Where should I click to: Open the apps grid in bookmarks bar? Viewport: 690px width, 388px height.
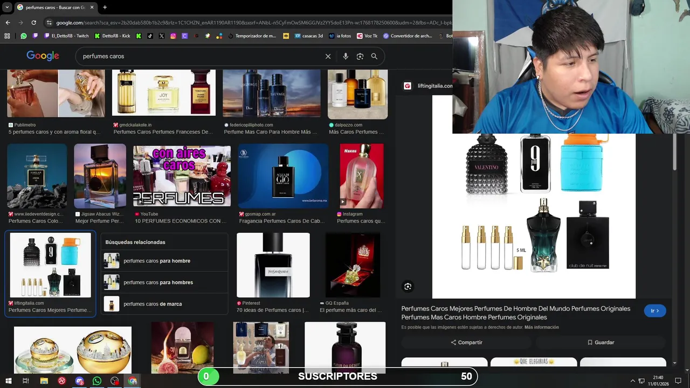tap(7, 36)
